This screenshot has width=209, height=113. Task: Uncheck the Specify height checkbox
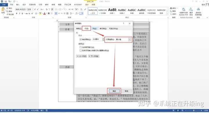[80, 39]
